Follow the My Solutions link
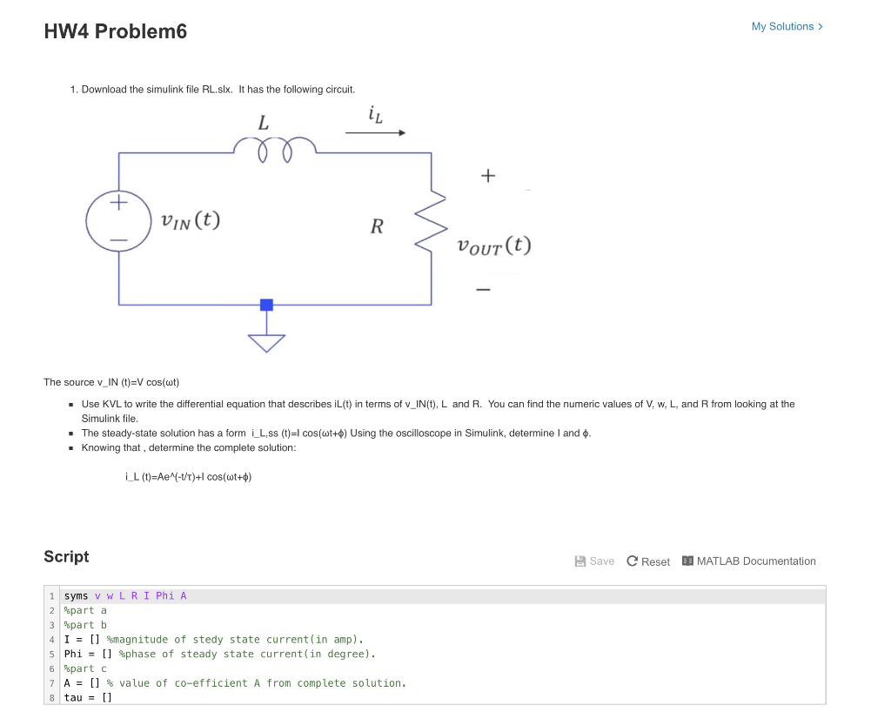This screenshot has height=712, width=891. pos(780,26)
